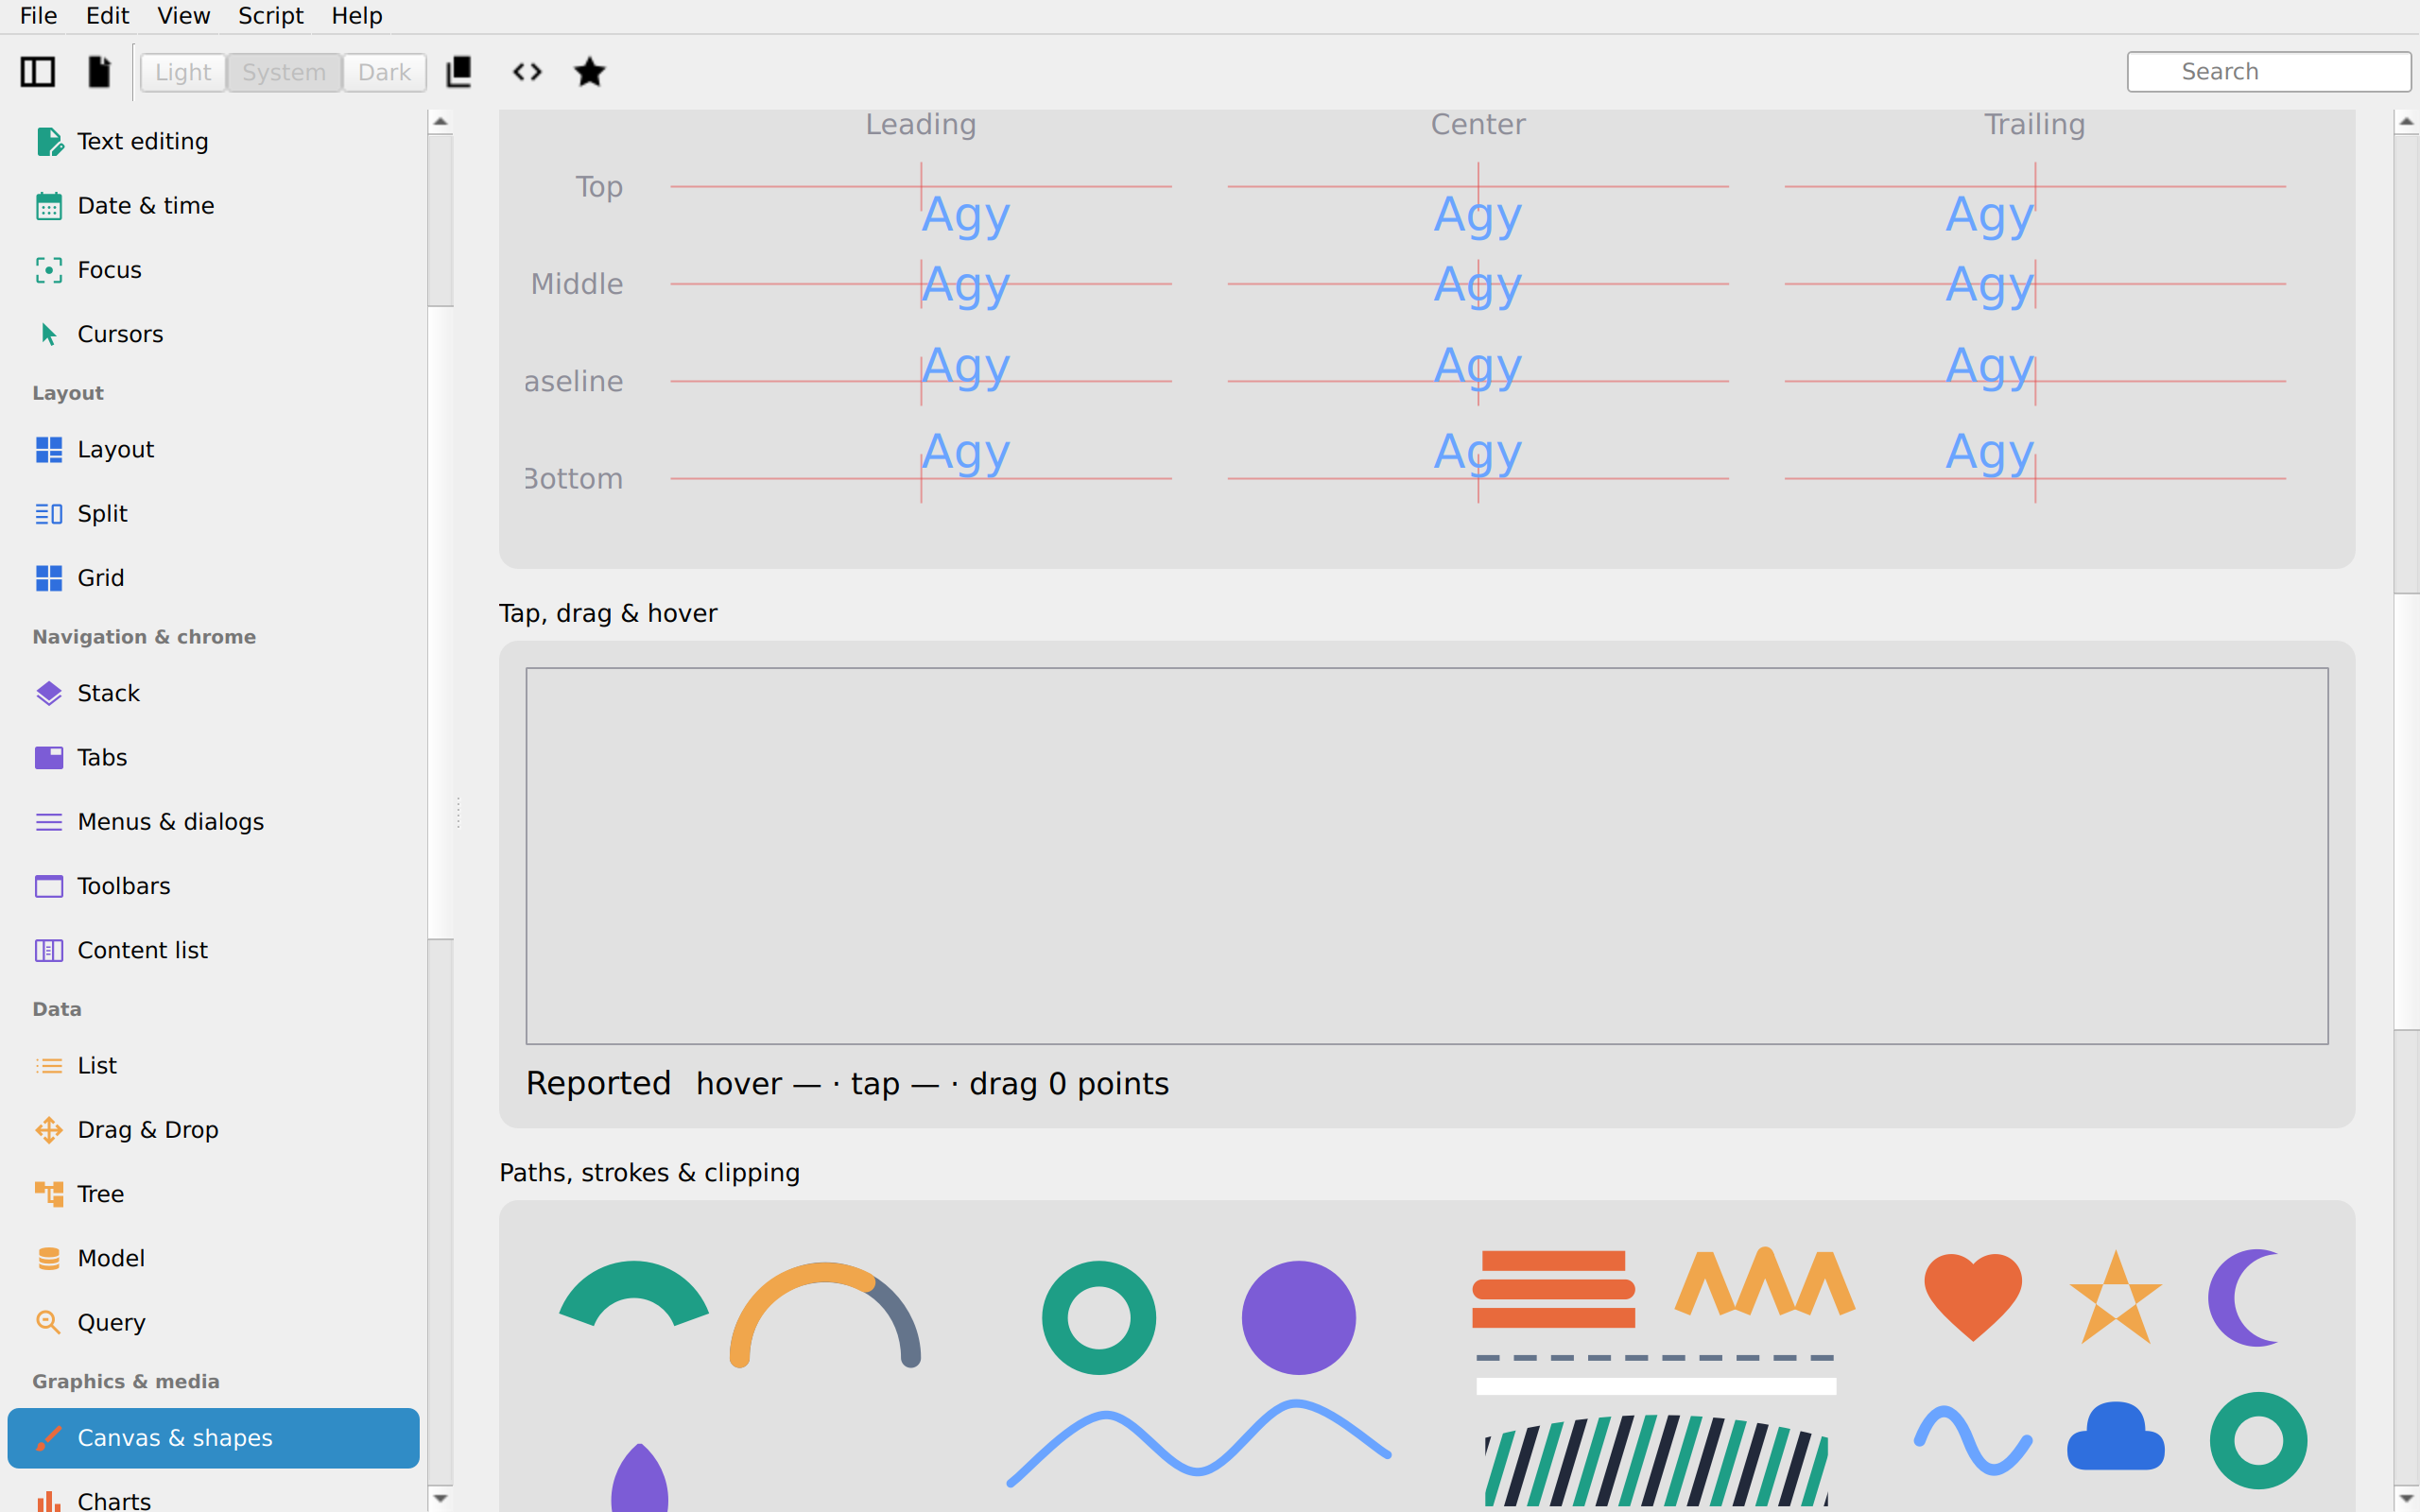Open the Edit menu
The height and width of the screenshot is (1512, 2420).
(x=107, y=16)
